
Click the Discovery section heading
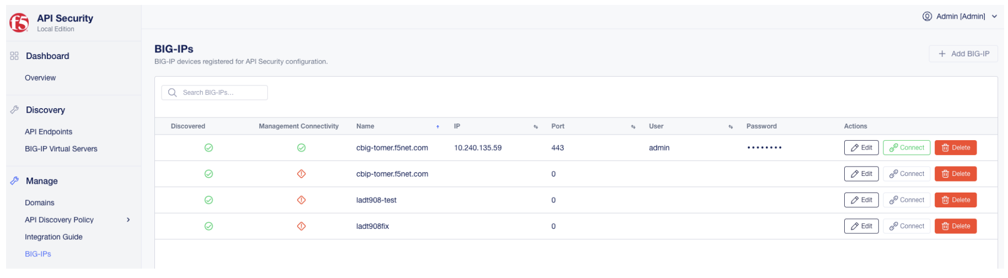coord(45,110)
